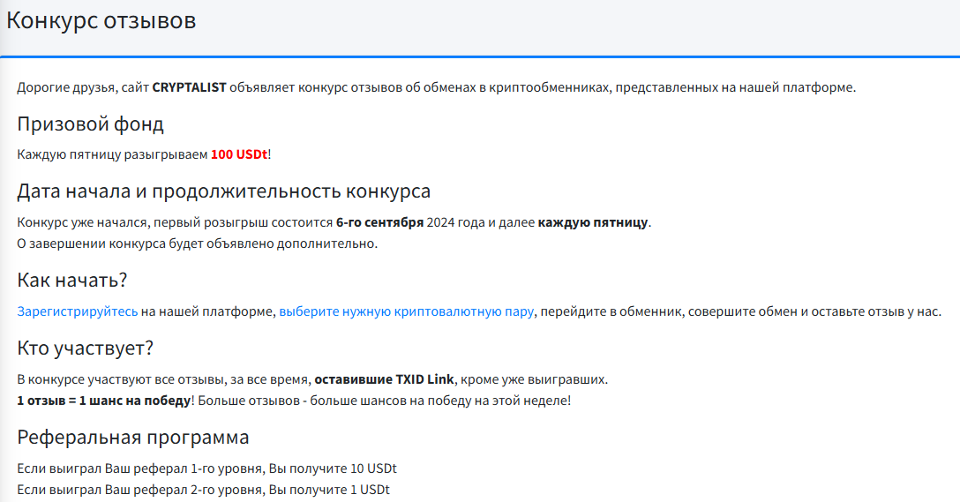960x502 pixels.
Task: Click line about реферал 1-го уровня 10 USDt
Action: (x=207, y=469)
